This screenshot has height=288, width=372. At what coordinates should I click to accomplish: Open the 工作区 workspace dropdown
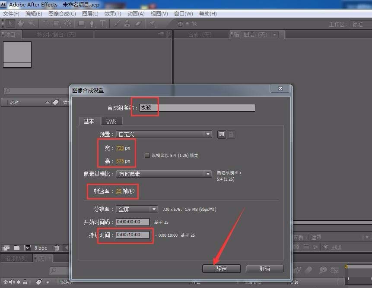(361, 24)
